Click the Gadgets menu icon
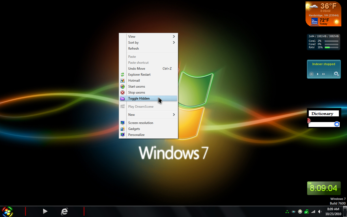347x217 pixels. tap(123, 129)
